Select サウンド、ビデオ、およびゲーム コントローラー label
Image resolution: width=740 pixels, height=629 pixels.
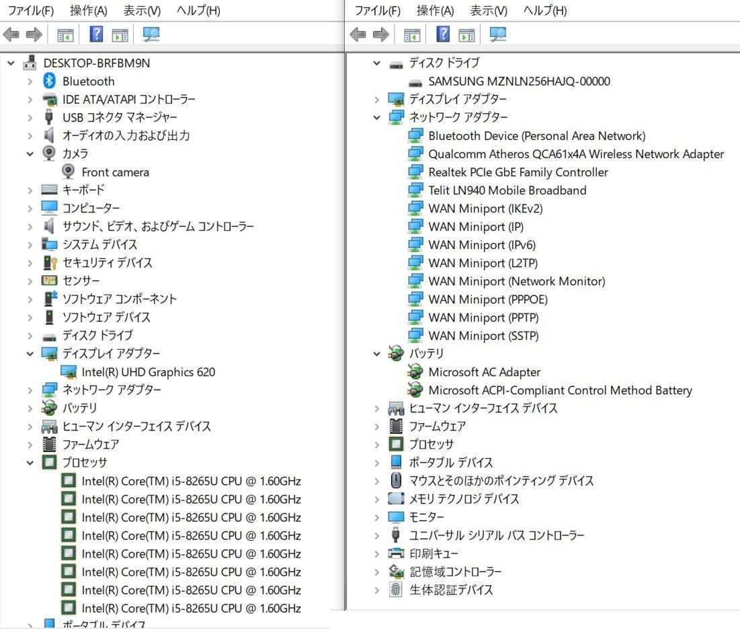pos(158,226)
